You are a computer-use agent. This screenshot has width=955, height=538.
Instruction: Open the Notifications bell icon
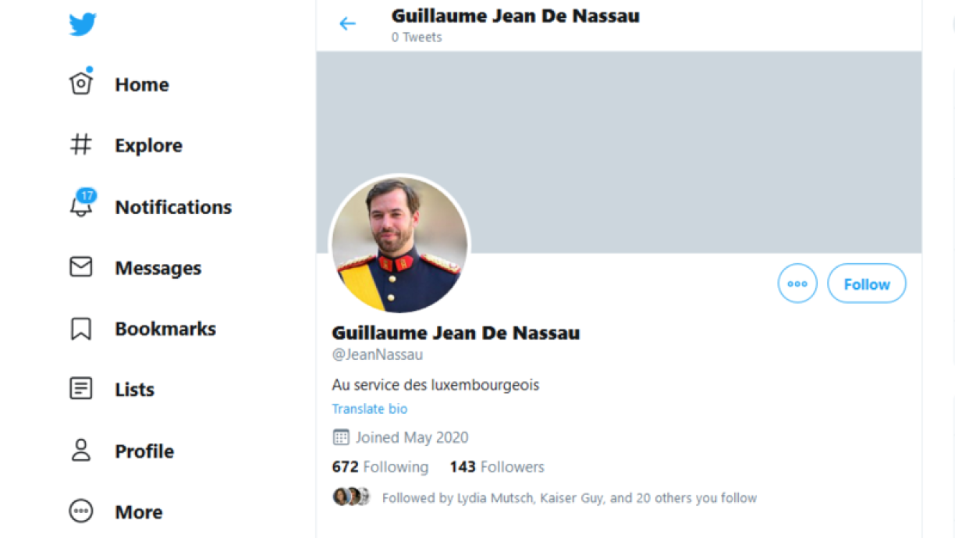[x=81, y=205]
